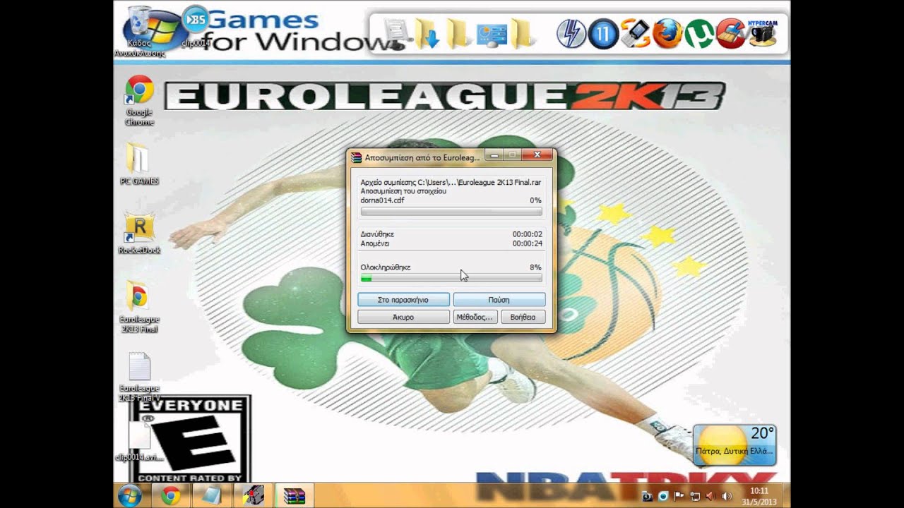
Task: Click the red speaker tray icon
Action: click(710, 497)
